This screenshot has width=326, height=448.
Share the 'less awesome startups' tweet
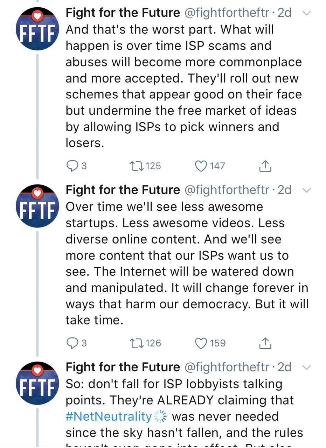click(x=265, y=343)
